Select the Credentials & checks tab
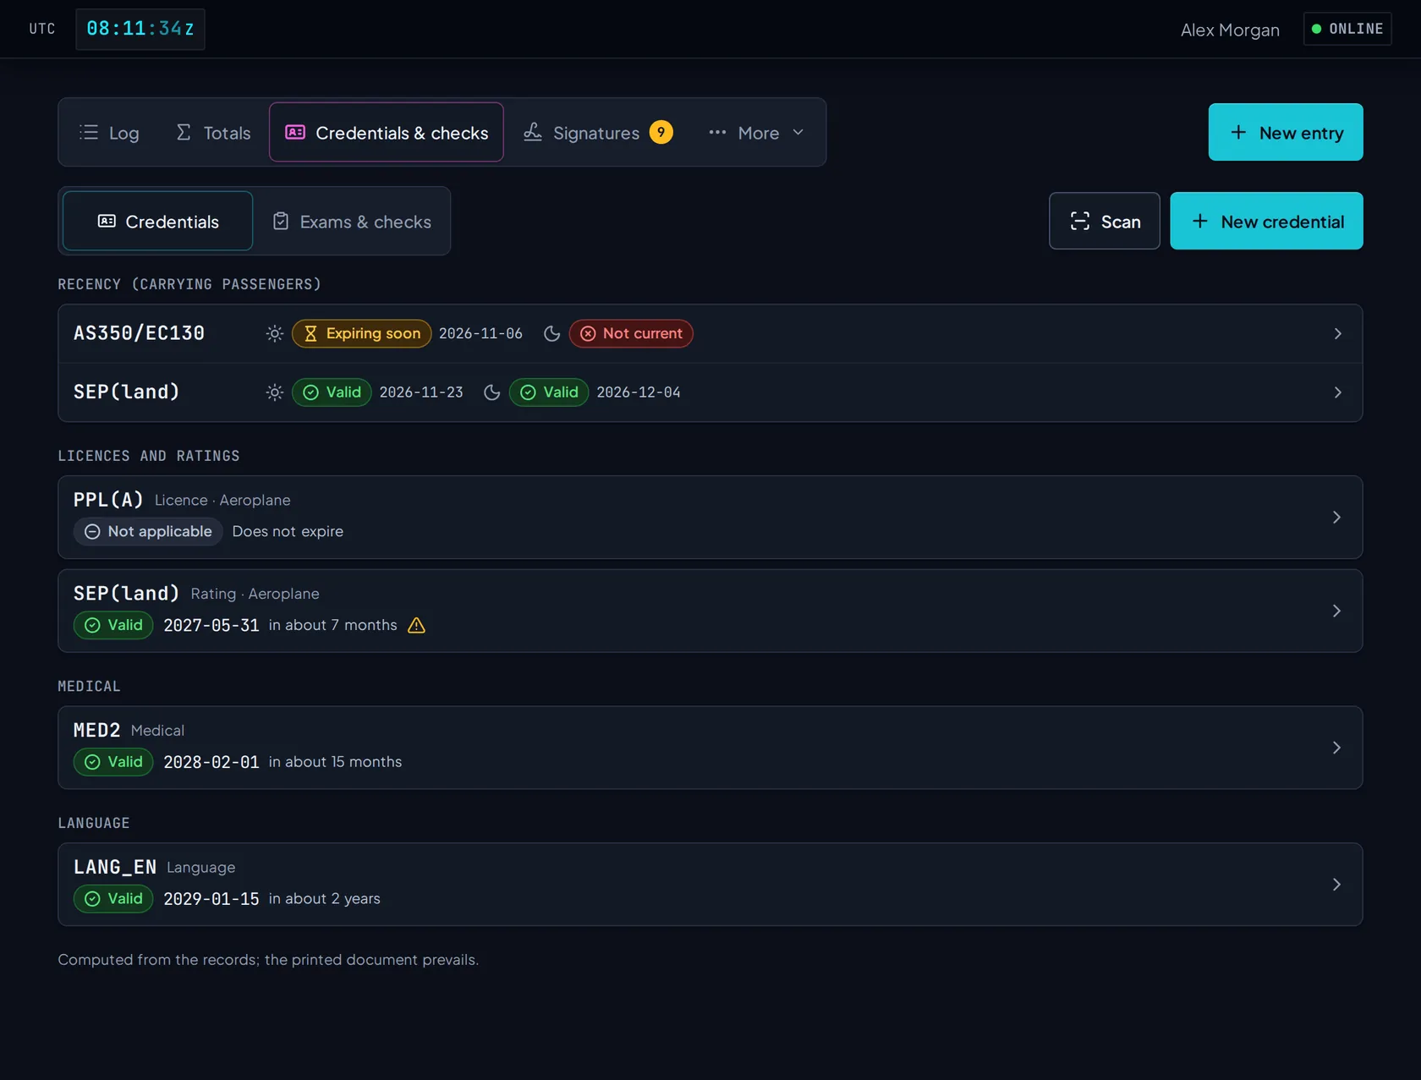Screen dimensions: 1421x1080 387,132
